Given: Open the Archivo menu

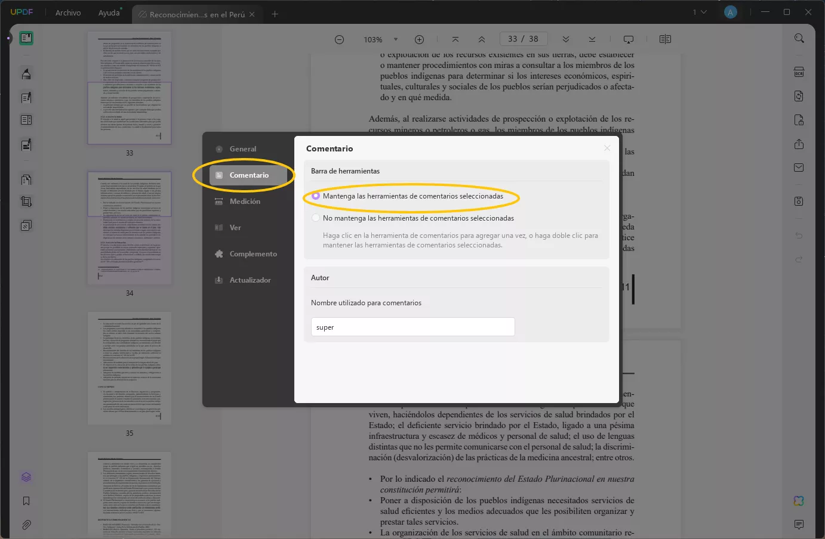Looking at the screenshot, I should [68, 13].
